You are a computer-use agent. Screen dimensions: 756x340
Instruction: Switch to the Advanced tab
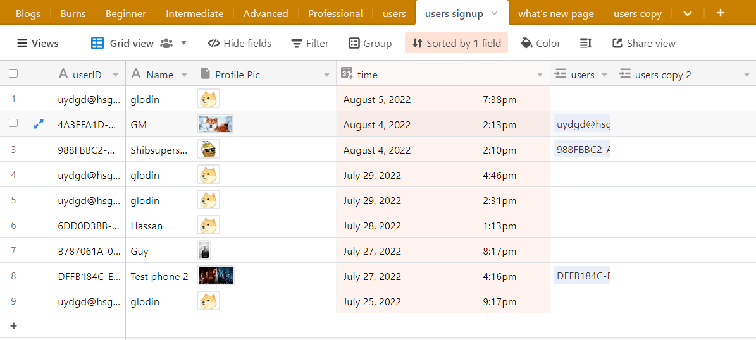(x=266, y=14)
